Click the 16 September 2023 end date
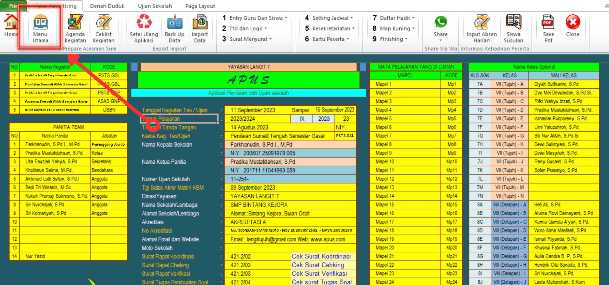 tap(335, 110)
